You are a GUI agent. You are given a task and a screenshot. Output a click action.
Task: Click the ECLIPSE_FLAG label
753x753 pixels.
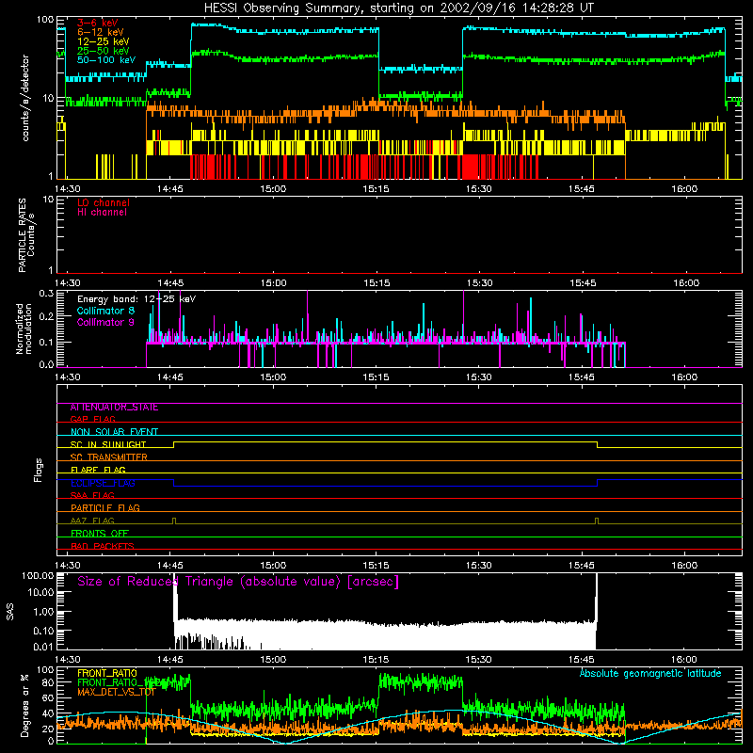pos(103,483)
